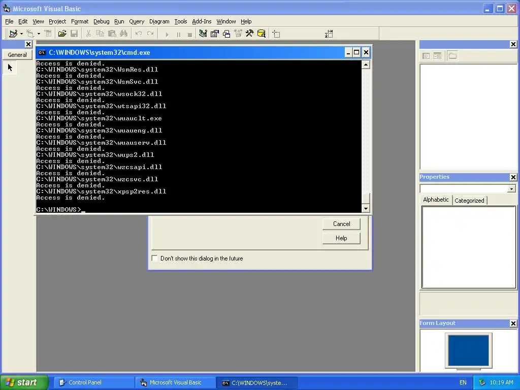Open Data View Window toolbar icon

(x=262, y=34)
